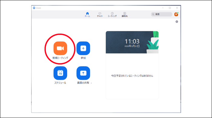This screenshot has width=212, height=118.
Task: Click the 新規ミーティング label
Action: point(60,58)
